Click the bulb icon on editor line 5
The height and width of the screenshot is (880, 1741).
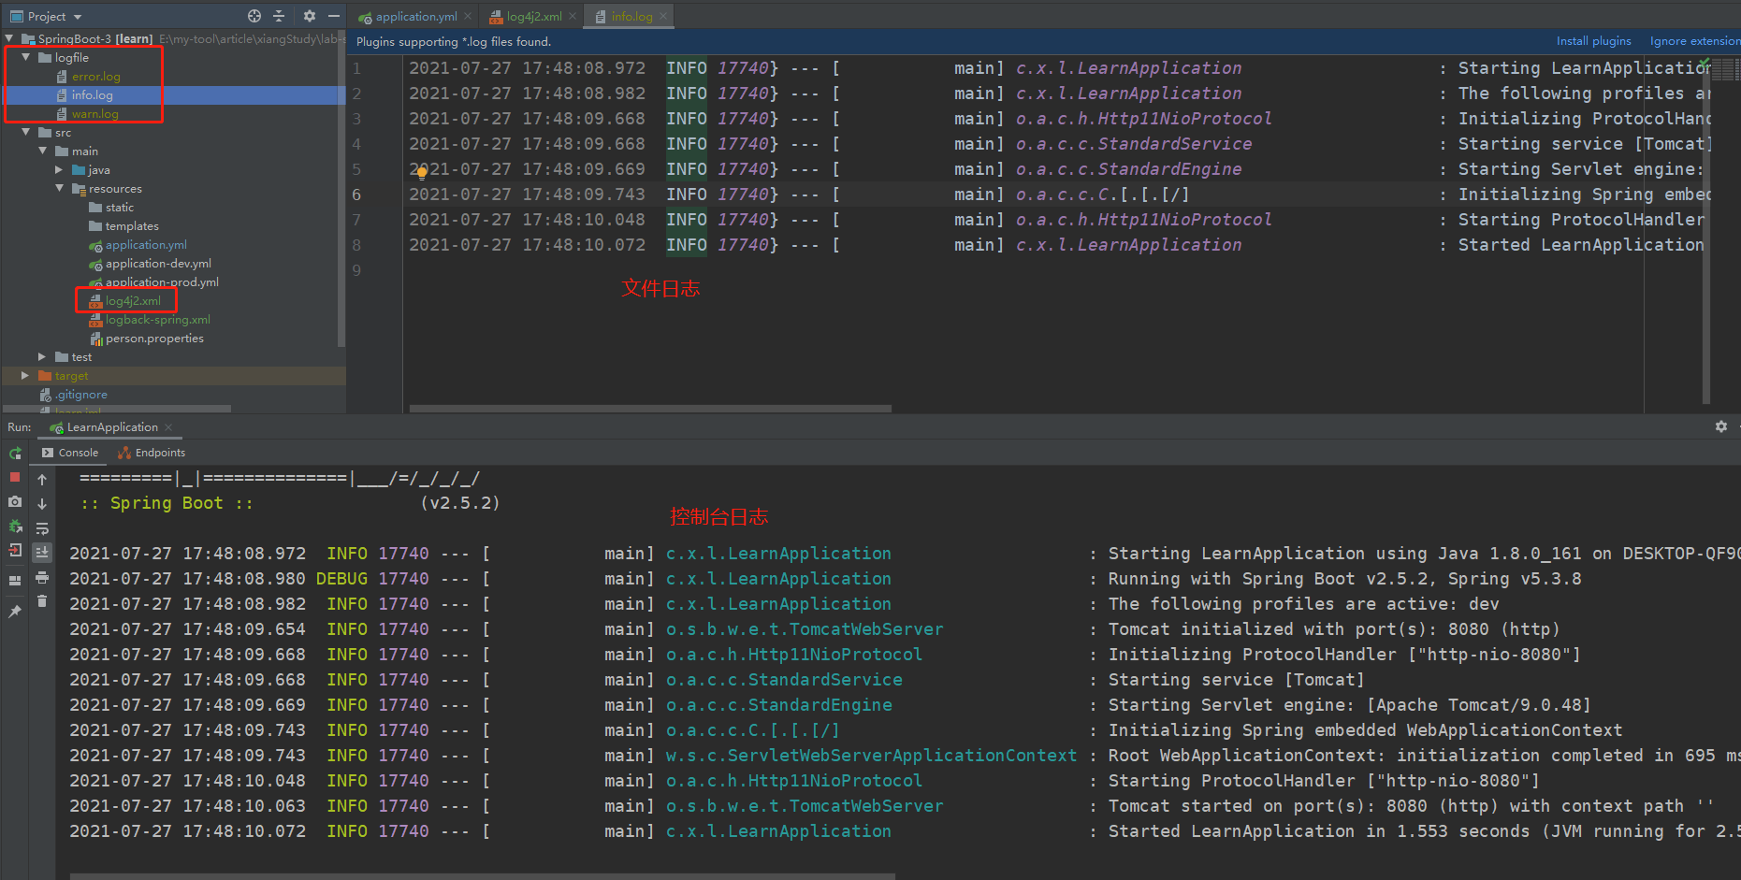(422, 172)
